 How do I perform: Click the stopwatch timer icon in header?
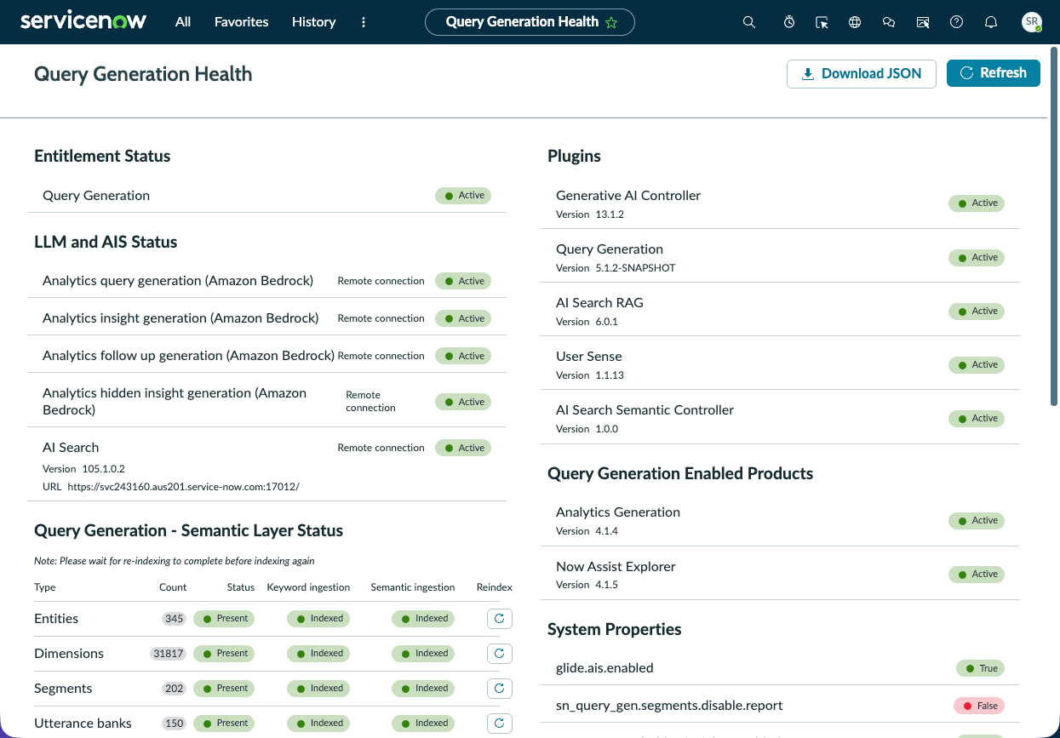789,22
